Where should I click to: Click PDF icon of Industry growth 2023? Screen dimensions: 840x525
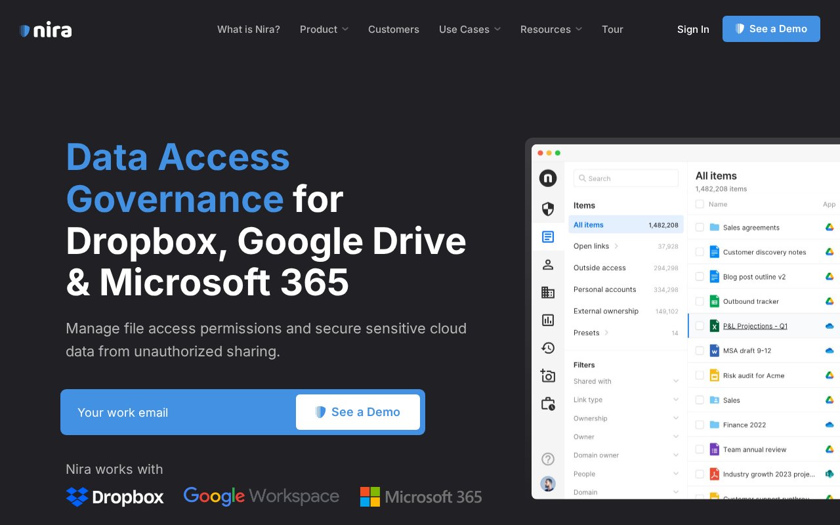(x=715, y=474)
